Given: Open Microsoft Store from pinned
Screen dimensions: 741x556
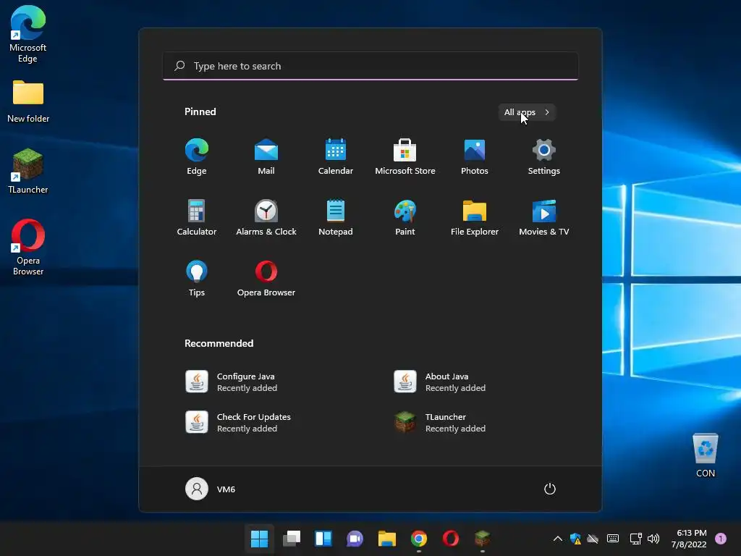Looking at the screenshot, I should coord(405,157).
